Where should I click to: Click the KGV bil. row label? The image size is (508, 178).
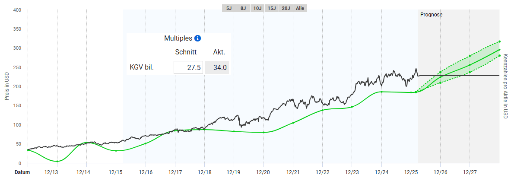click(142, 67)
